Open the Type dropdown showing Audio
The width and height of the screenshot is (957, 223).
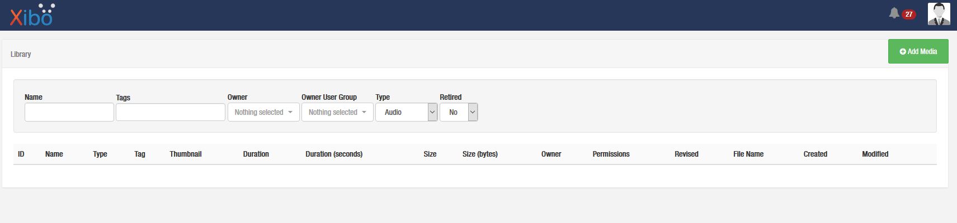point(406,112)
